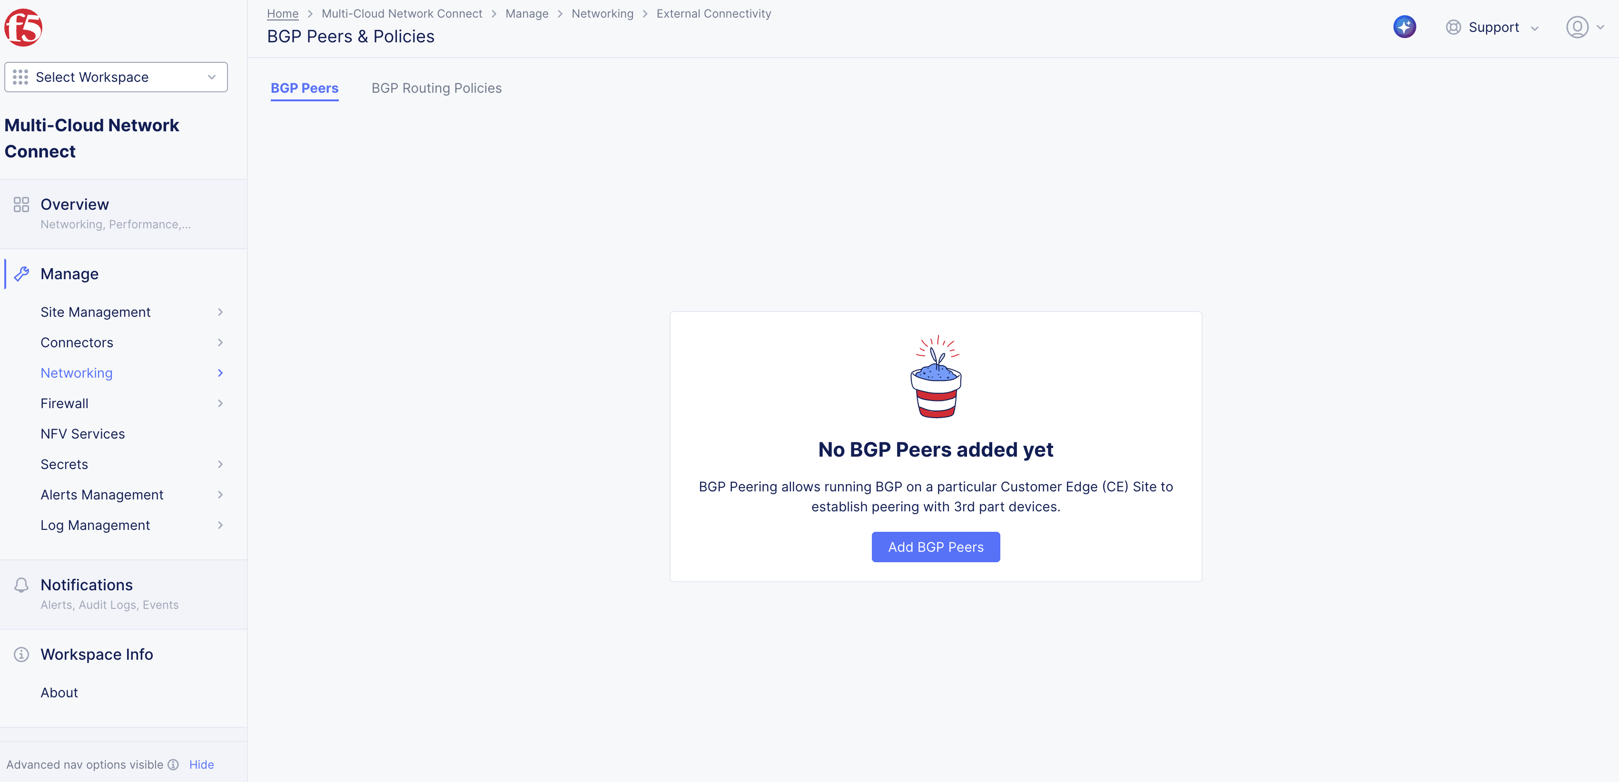
Task: Click the F5 logo icon
Action: point(23,28)
